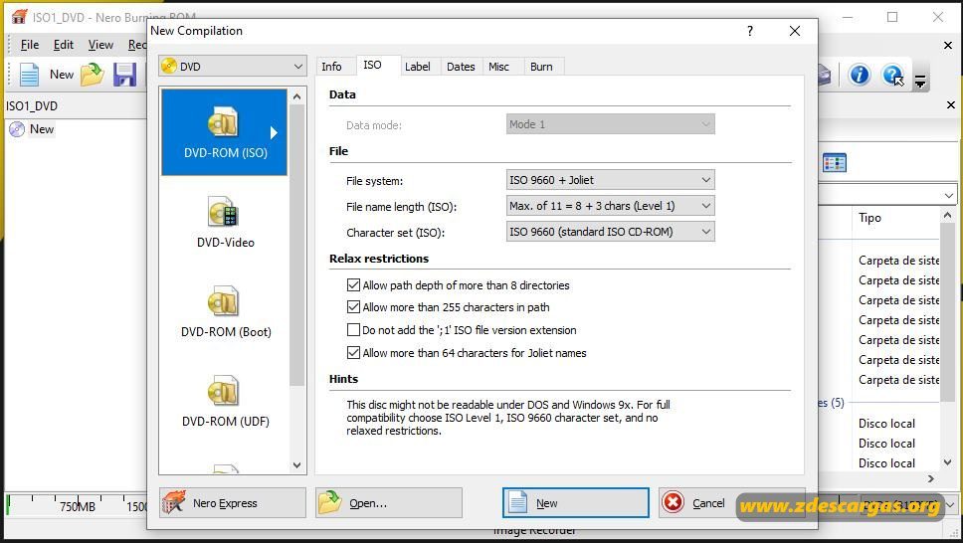963x543 pixels.
Task: Close the ISO1_DVD compilation pane
Action: [951, 105]
